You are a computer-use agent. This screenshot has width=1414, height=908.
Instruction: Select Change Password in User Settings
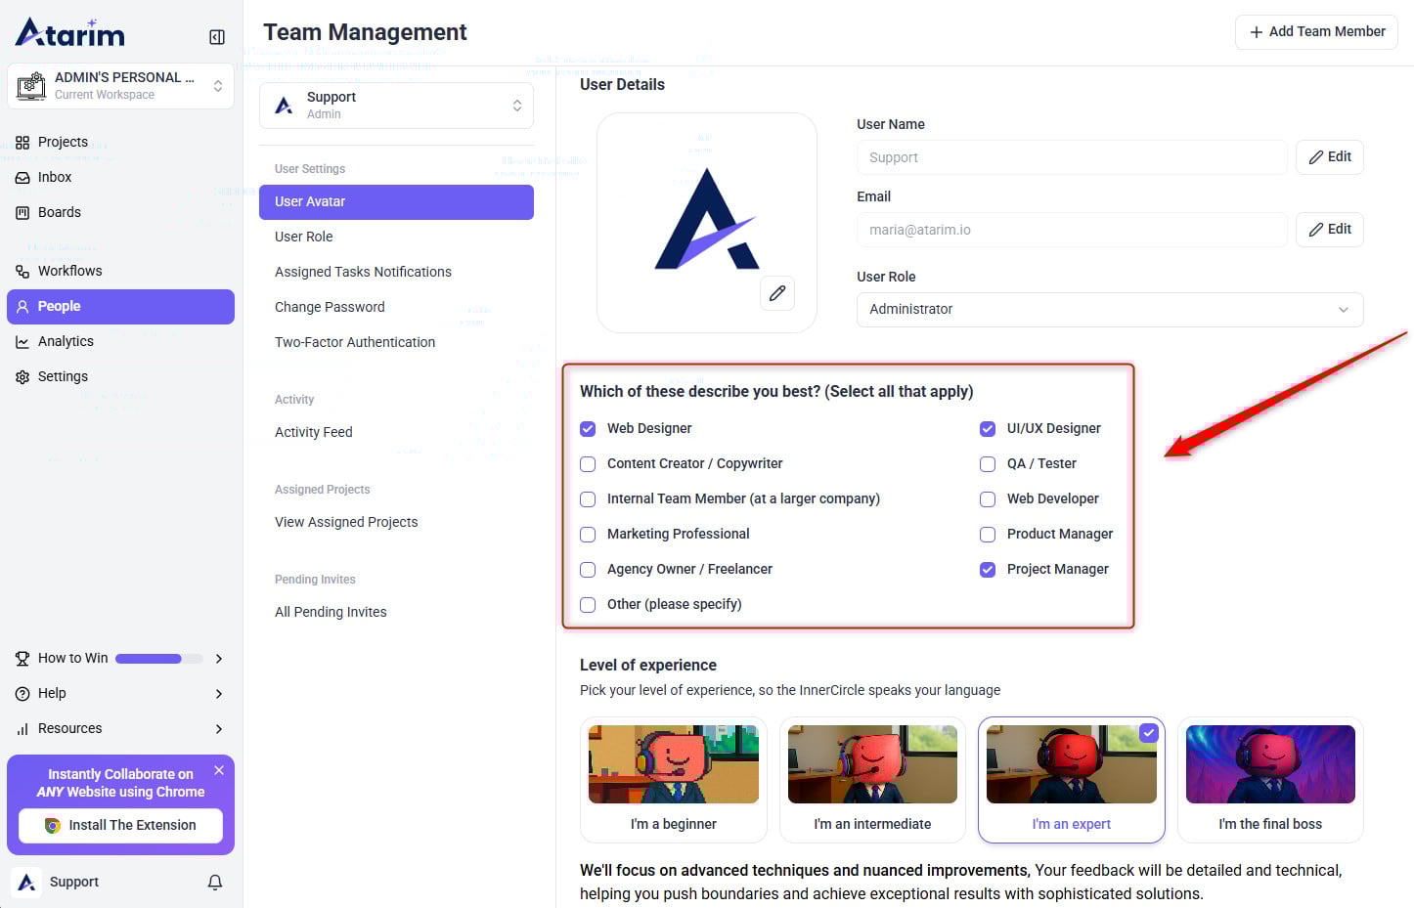tap(330, 307)
